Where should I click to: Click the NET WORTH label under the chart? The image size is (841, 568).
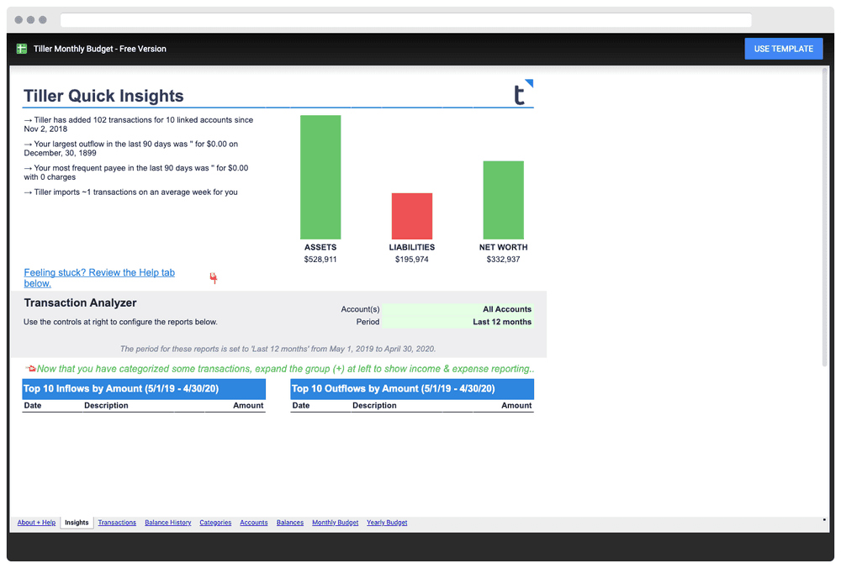503,247
